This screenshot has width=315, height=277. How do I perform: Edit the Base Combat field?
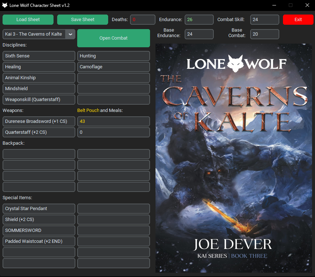click(x=265, y=34)
